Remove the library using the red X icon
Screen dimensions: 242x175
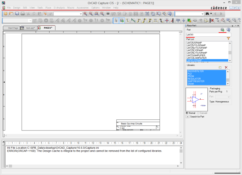click(226, 67)
